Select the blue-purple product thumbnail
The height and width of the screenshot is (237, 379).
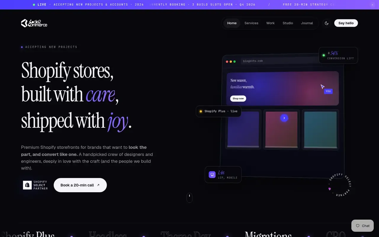point(243,129)
